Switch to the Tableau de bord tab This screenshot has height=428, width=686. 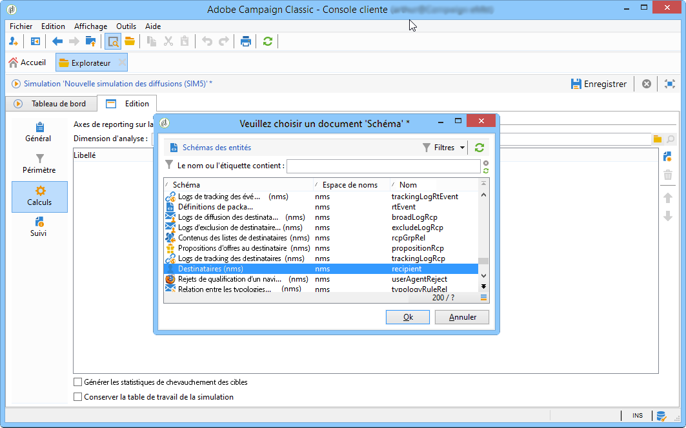[52, 104]
